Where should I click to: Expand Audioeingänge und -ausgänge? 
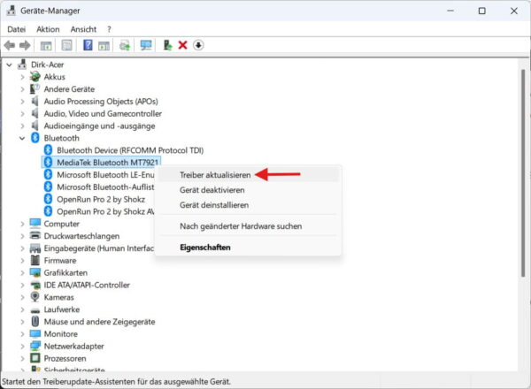pos(22,126)
